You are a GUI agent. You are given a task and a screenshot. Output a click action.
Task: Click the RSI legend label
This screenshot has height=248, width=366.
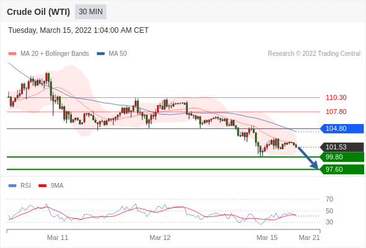(x=25, y=186)
